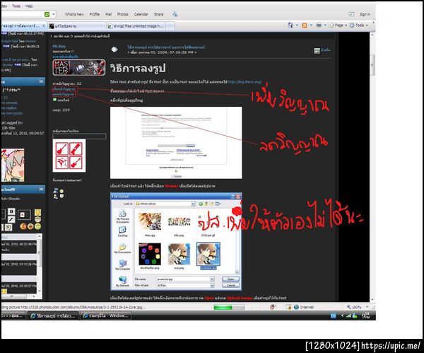
Task: Insert the yellow smiley at the shoutbox top right
Action: tap(38, 212)
